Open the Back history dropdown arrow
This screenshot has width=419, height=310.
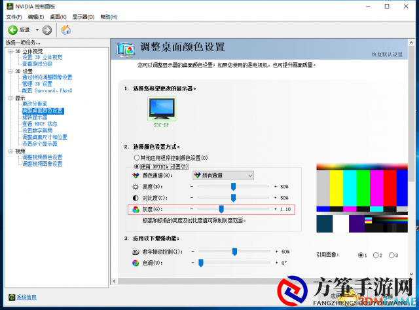[37, 30]
